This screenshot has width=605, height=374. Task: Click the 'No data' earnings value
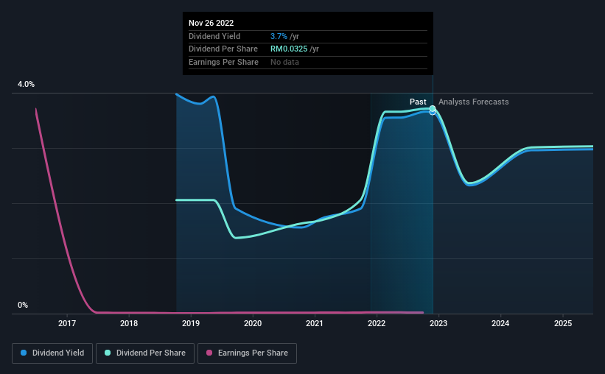pyautogui.click(x=284, y=62)
